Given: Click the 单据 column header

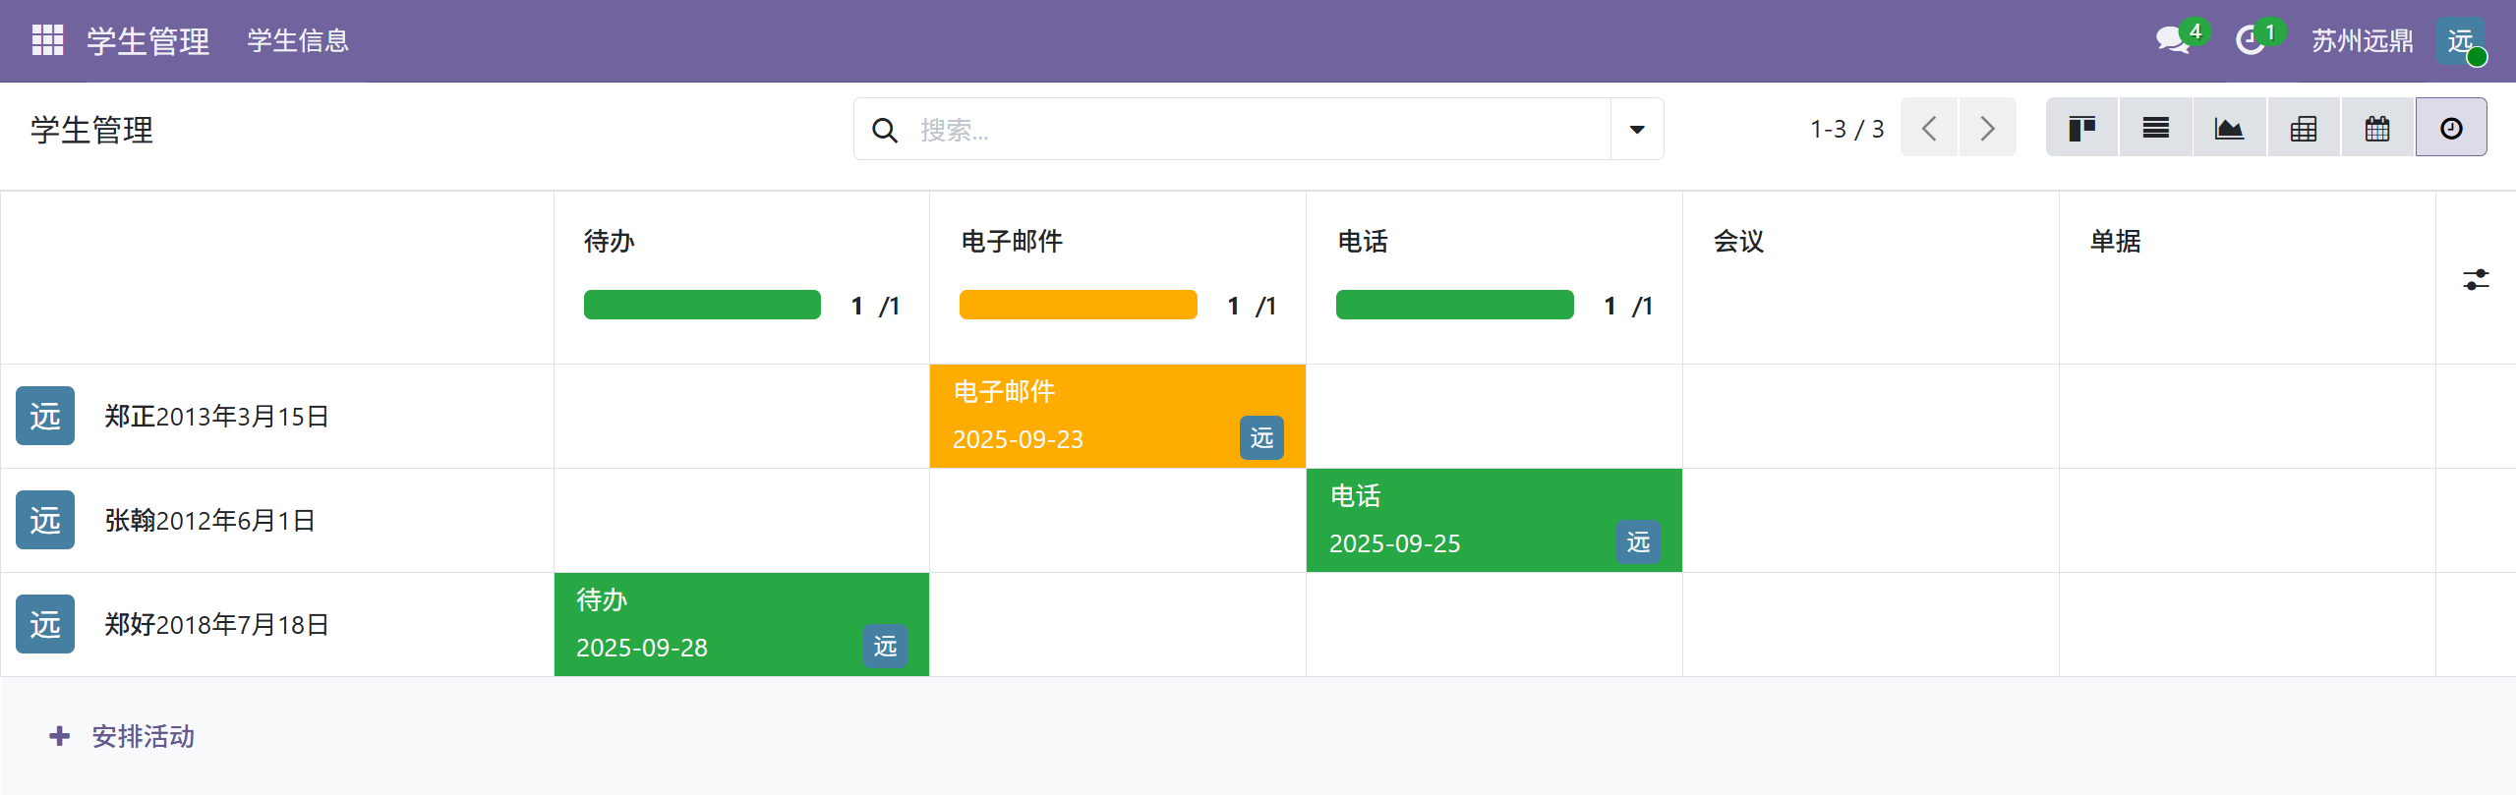Looking at the screenshot, I should tap(2116, 241).
